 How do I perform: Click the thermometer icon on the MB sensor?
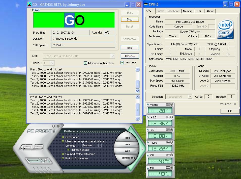pos(148,168)
